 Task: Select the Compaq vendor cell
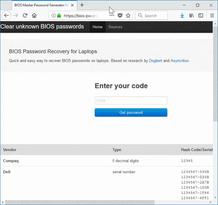click(11, 161)
